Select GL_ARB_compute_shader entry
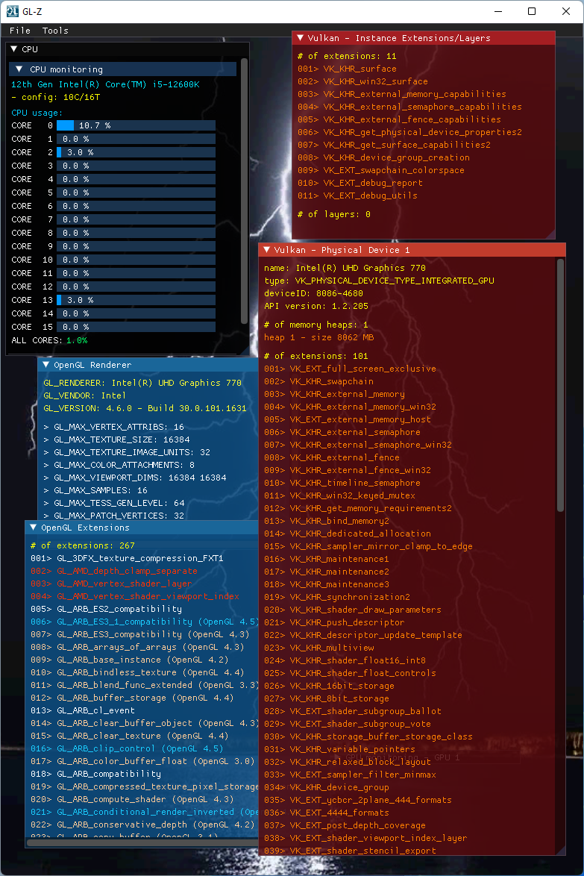 click(132, 799)
